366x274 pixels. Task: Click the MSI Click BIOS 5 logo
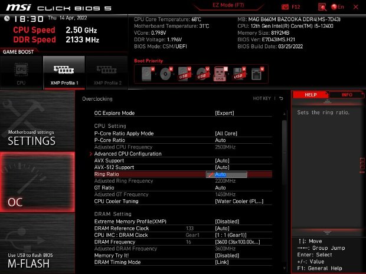pos(59,8)
